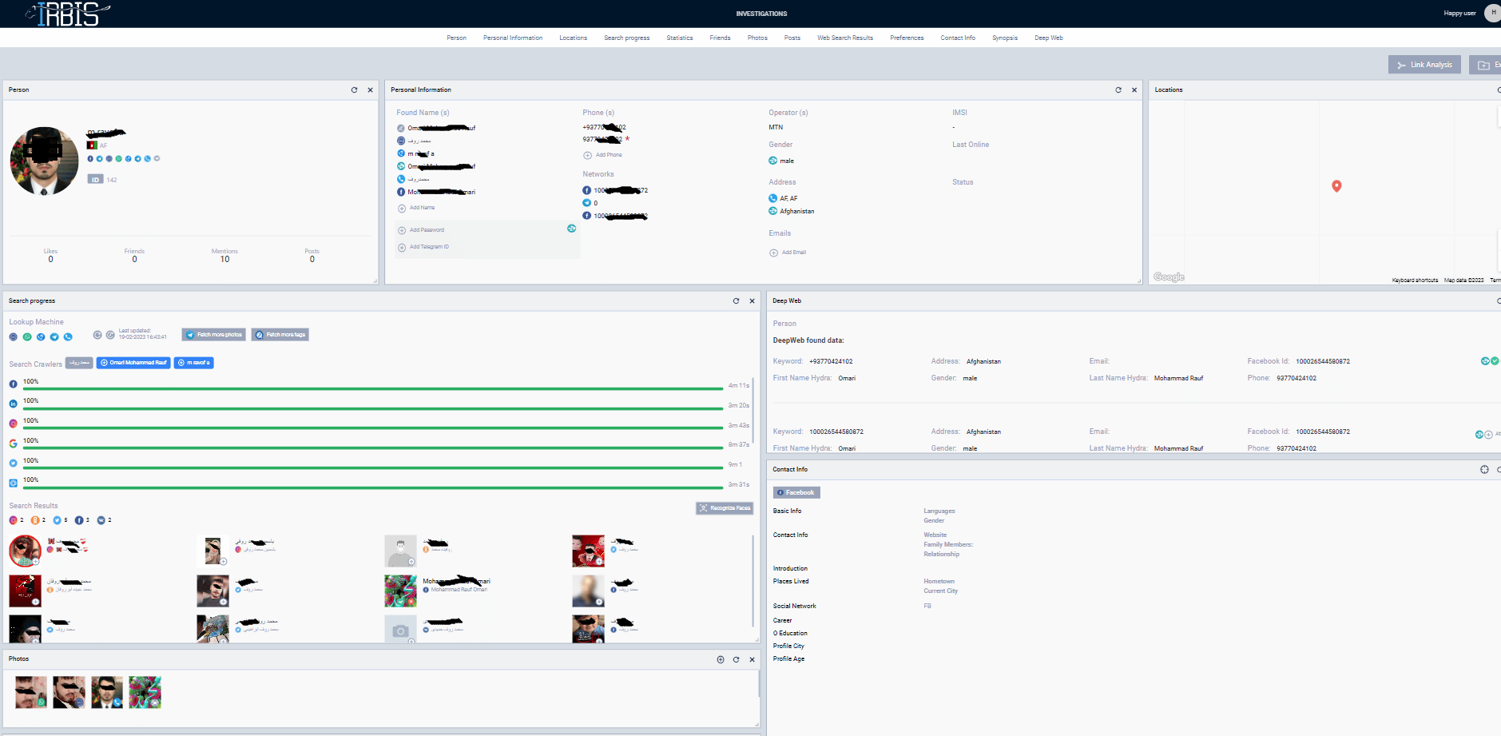The image size is (1501, 736).
Task: Click the VK search results count icon
Action: (x=101, y=520)
